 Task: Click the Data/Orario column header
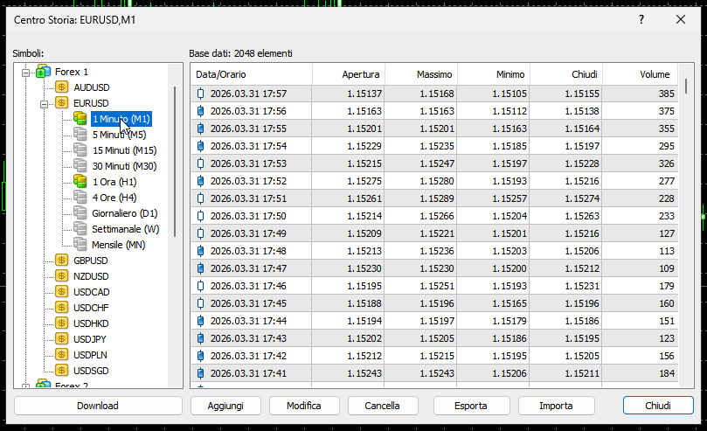pyautogui.click(x=252, y=74)
